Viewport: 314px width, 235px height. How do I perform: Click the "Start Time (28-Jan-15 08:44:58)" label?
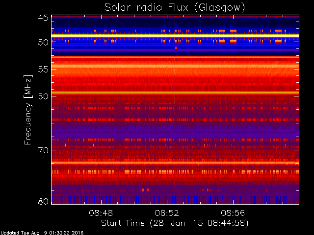point(175,223)
